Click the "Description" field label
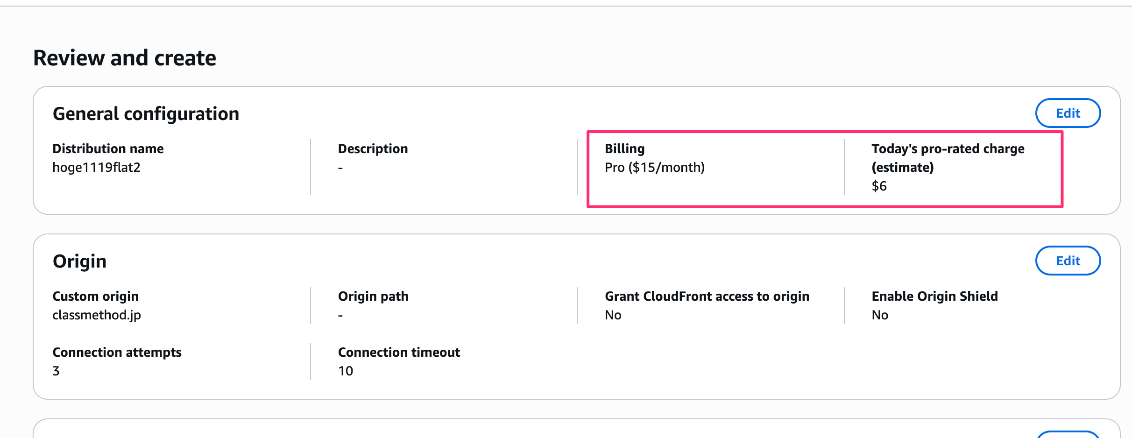The height and width of the screenshot is (438, 1132). point(373,149)
